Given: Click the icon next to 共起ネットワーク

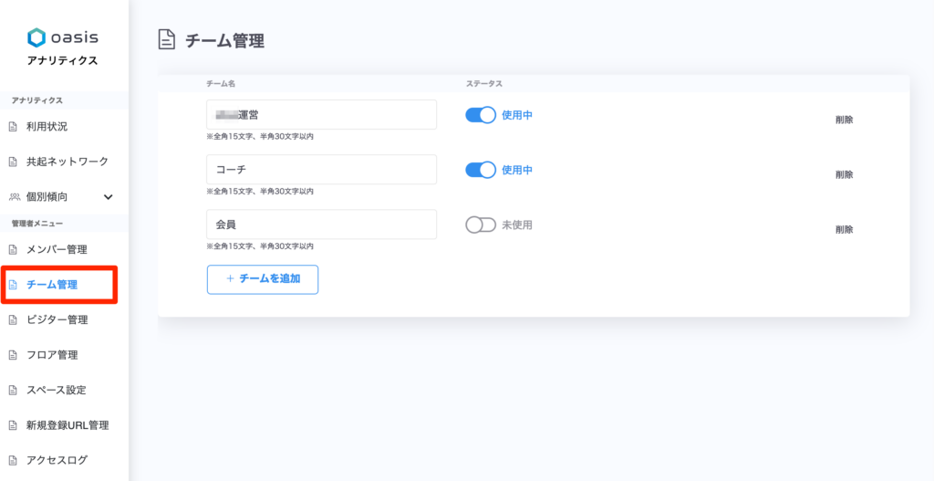Looking at the screenshot, I should 13,162.
